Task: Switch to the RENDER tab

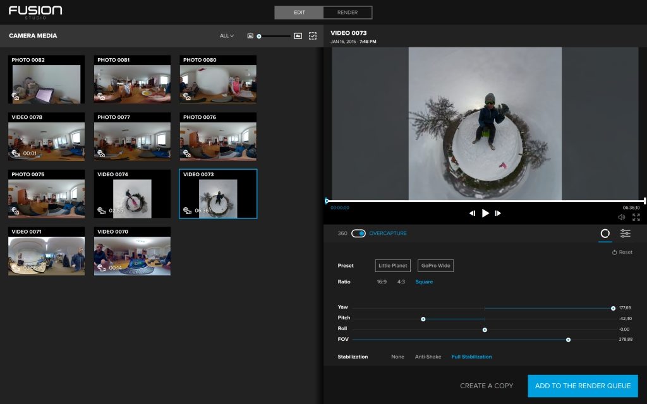Action: click(348, 13)
